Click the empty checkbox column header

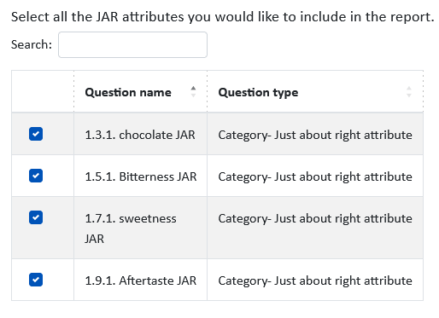click(x=43, y=91)
